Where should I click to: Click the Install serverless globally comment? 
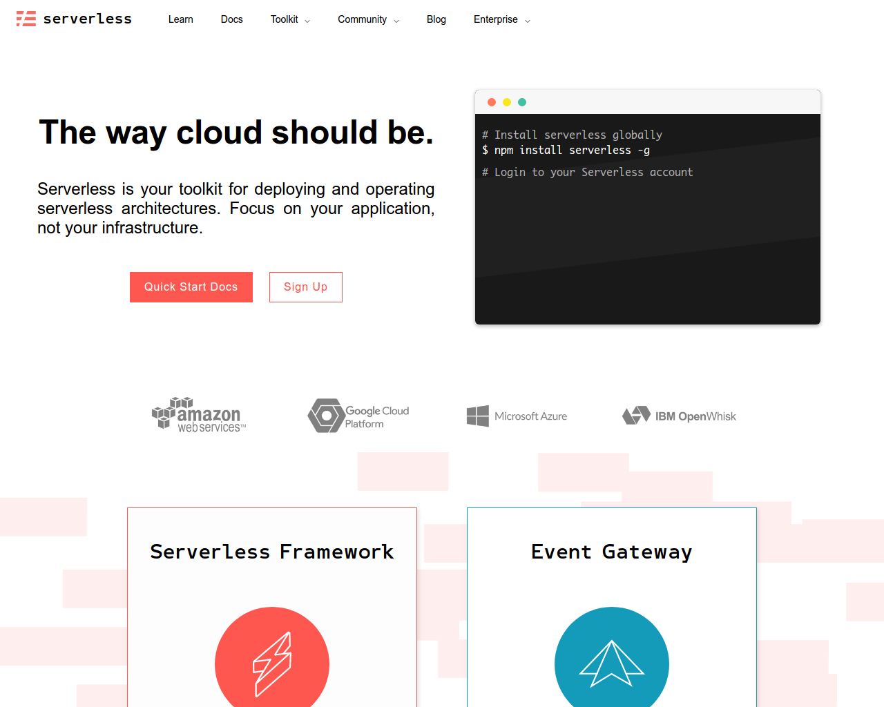tap(573, 135)
